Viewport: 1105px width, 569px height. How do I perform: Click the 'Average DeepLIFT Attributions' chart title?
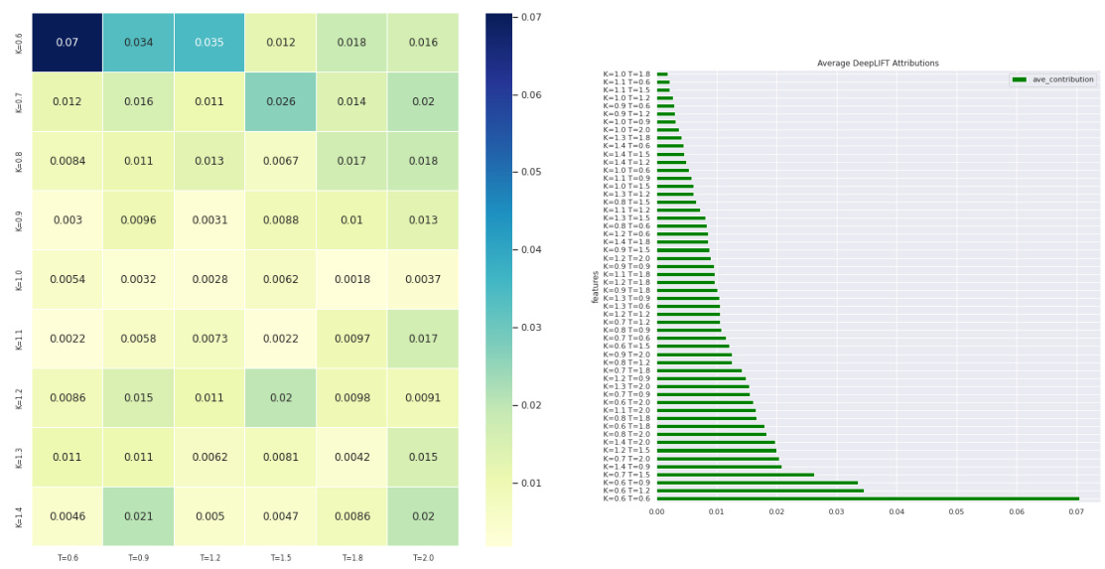coord(878,64)
